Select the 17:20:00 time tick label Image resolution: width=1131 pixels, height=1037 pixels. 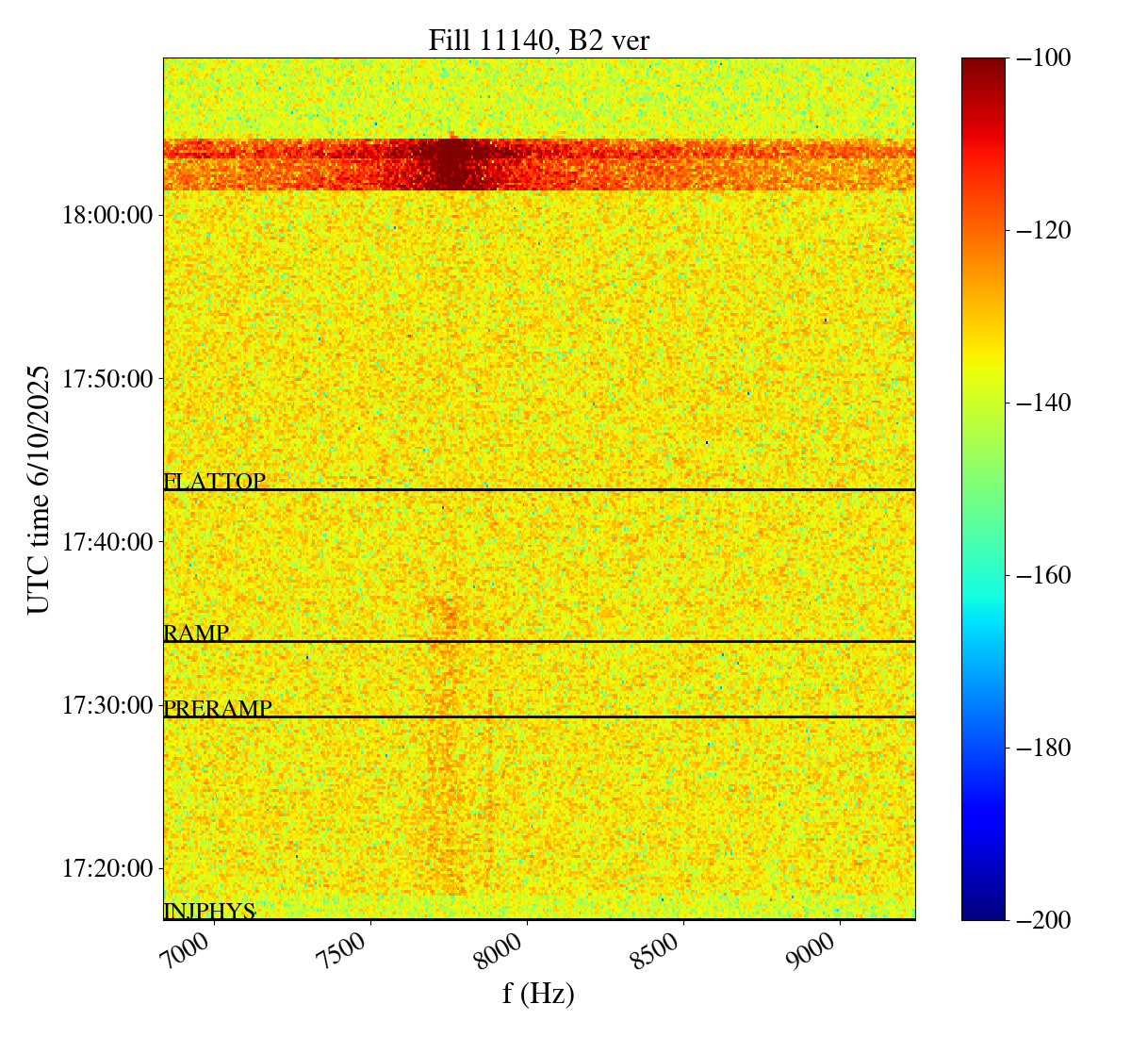pyautogui.click(x=107, y=867)
